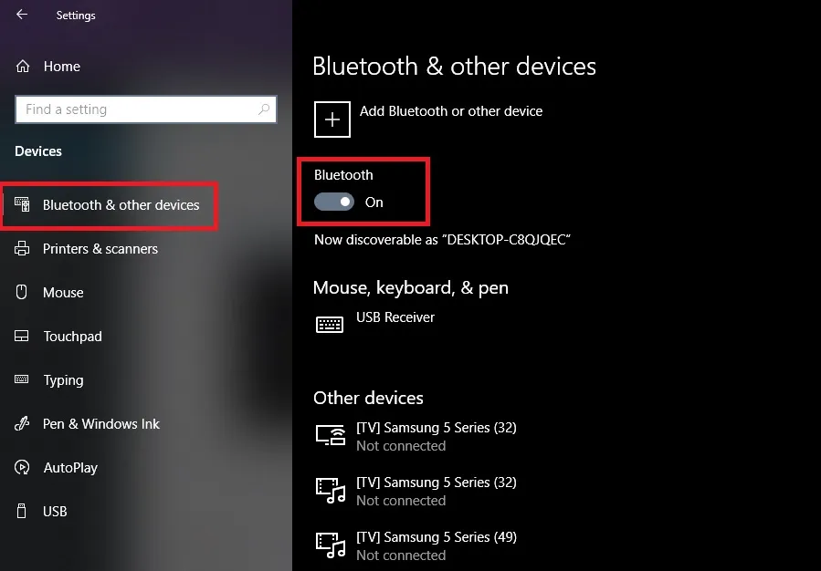Click the back arrow at top left
The width and height of the screenshot is (821, 571).
(20, 15)
